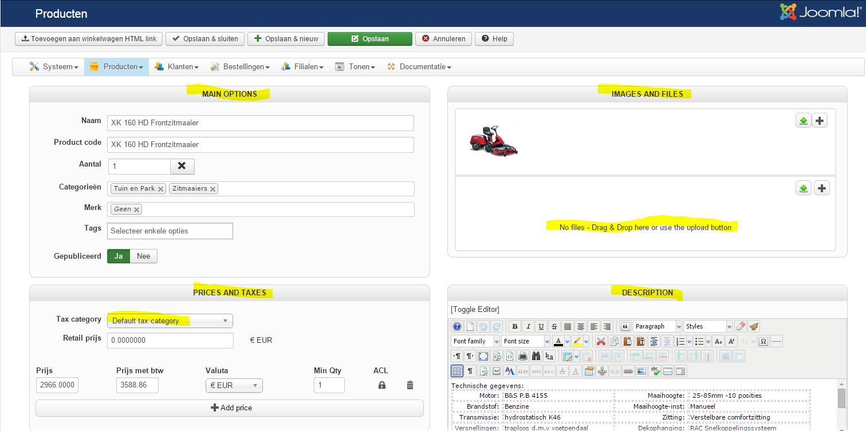Screen dimensions: 866x431
Task: Insert a special character with the omega icon
Action: pyautogui.click(x=763, y=341)
